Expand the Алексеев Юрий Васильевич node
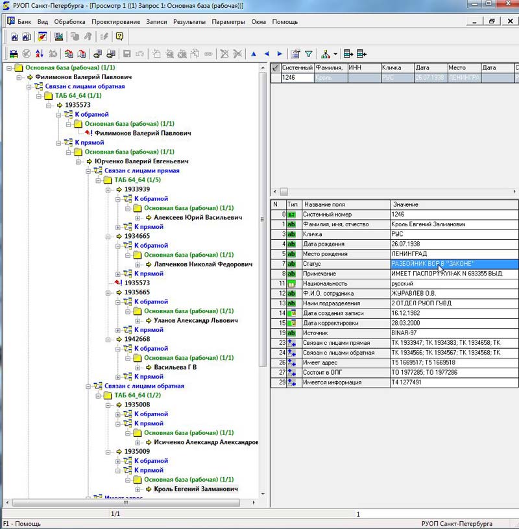 pyautogui.click(x=138, y=218)
